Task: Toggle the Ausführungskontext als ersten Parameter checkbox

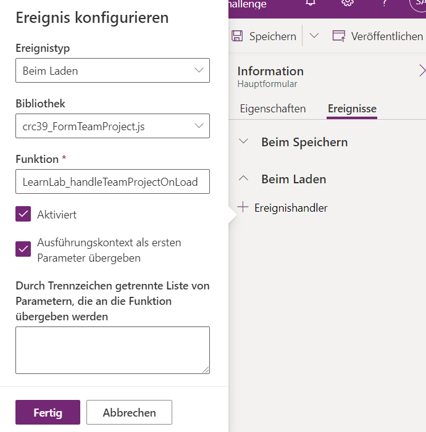Action: coord(23,249)
